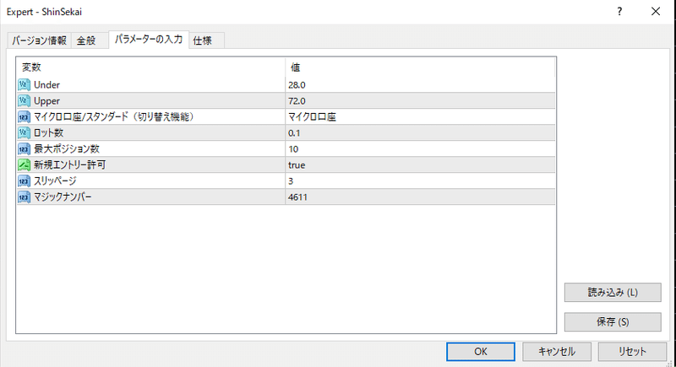Image resolution: width=676 pixels, height=367 pixels.
Task: Switch to the バージョン情報 tab
Action: [39, 40]
